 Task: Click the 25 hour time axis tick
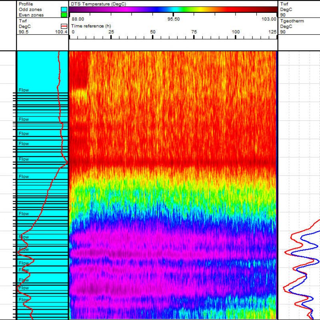click(111, 32)
